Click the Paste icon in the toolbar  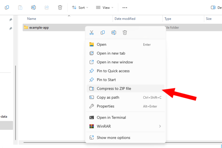point(20,8)
